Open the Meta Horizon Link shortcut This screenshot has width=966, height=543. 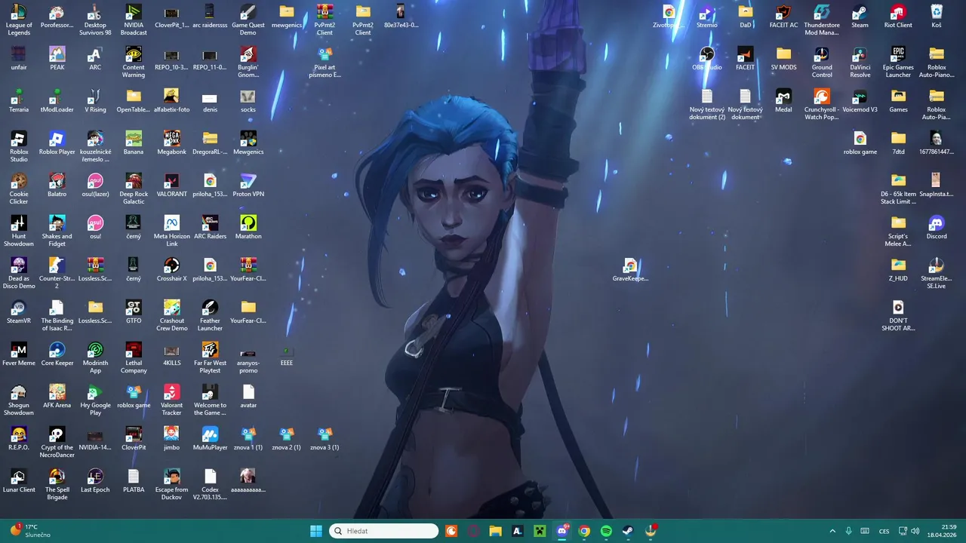[x=171, y=231]
